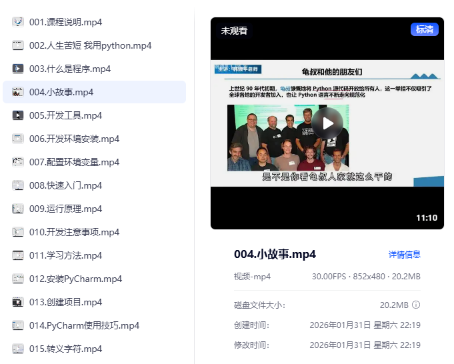Select file name 003.什么是程序.mp4
This screenshot has width=454, height=364.
[x=70, y=69]
